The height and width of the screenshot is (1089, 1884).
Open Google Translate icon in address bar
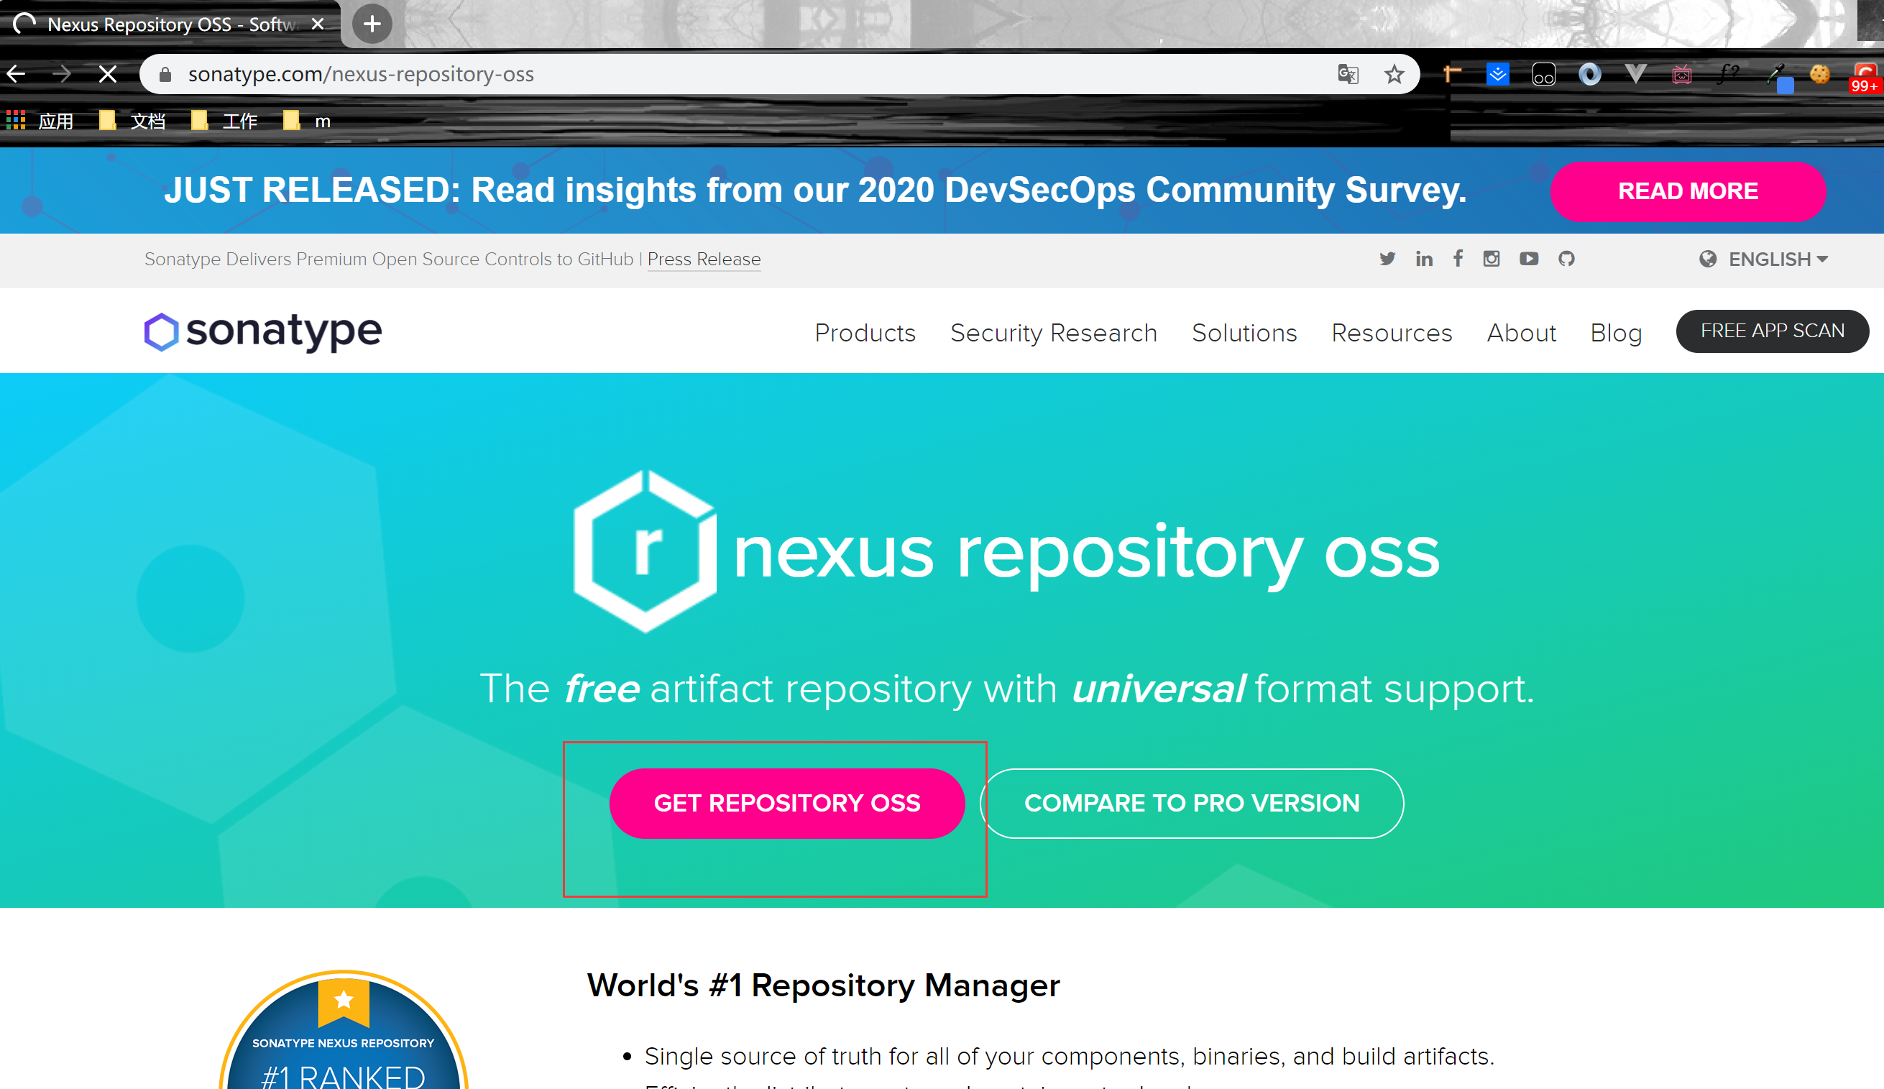pos(1348,74)
